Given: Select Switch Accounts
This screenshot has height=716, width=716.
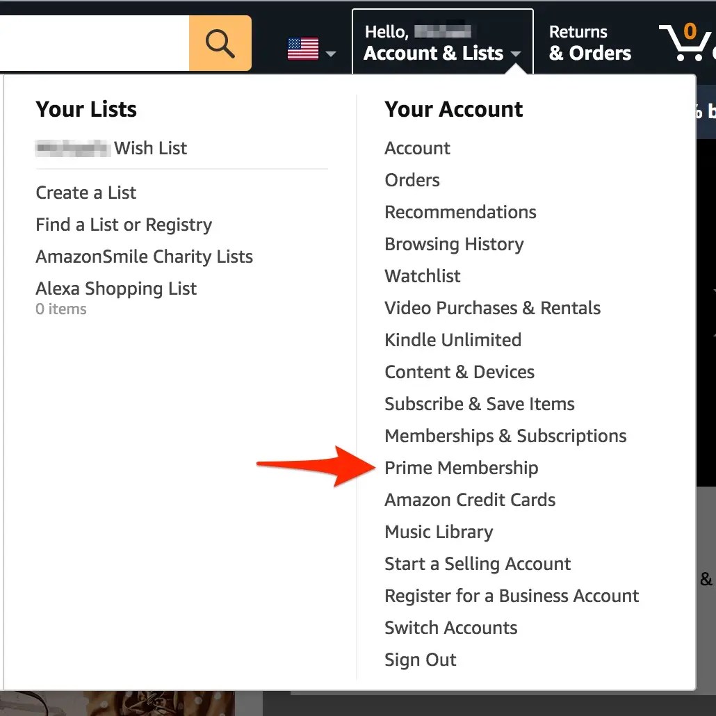Looking at the screenshot, I should (450, 628).
